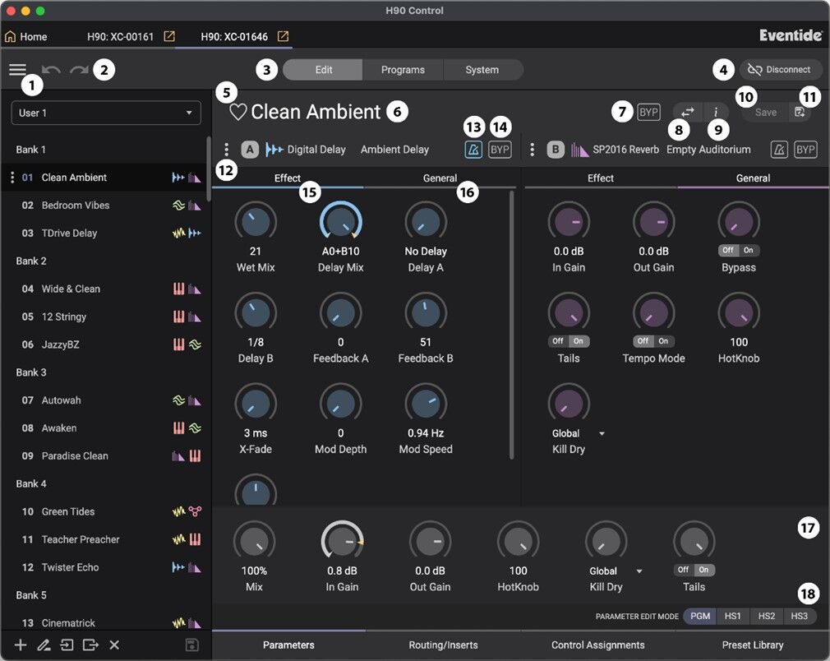The width and height of the screenshot is (830, 661).
Task: Click the Home icon
Action: click(x=10, y=36)
